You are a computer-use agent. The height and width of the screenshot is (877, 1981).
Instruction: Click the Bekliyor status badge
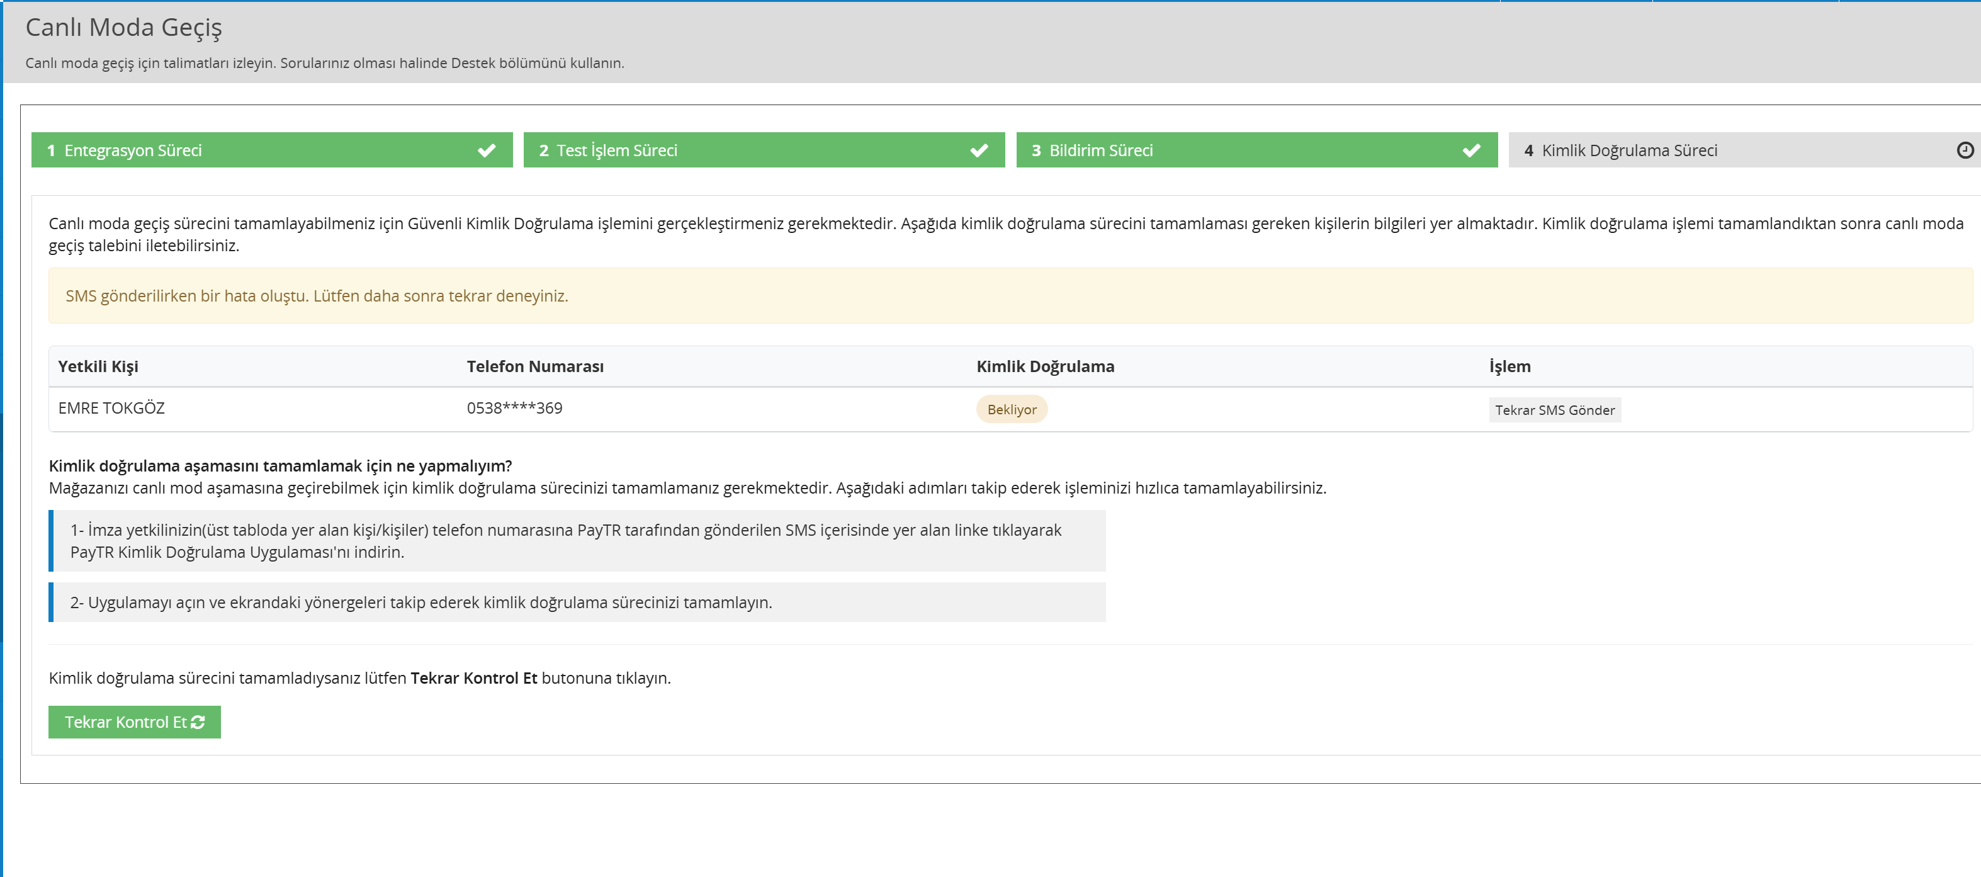pyautogui.click(x=1011, y=409)
